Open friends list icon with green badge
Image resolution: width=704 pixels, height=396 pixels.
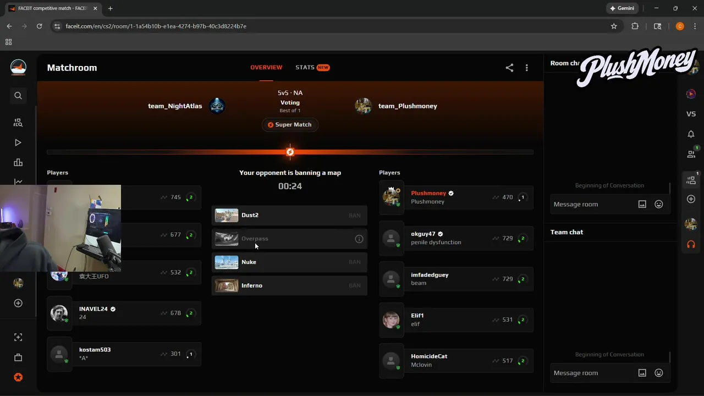tap(691, 154)
